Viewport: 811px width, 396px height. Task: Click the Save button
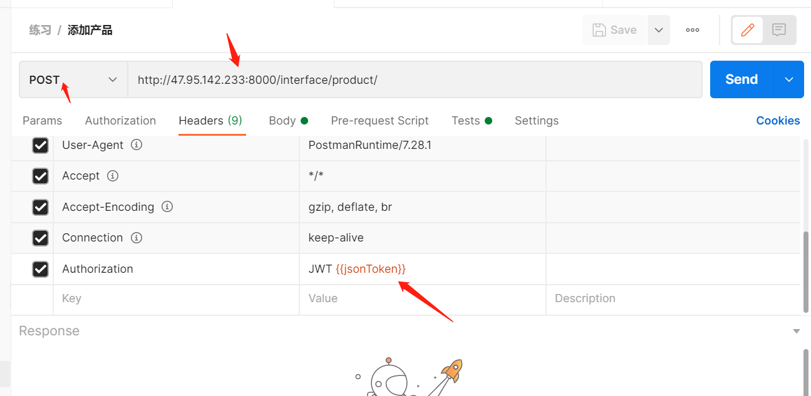(x=614, y=30)
